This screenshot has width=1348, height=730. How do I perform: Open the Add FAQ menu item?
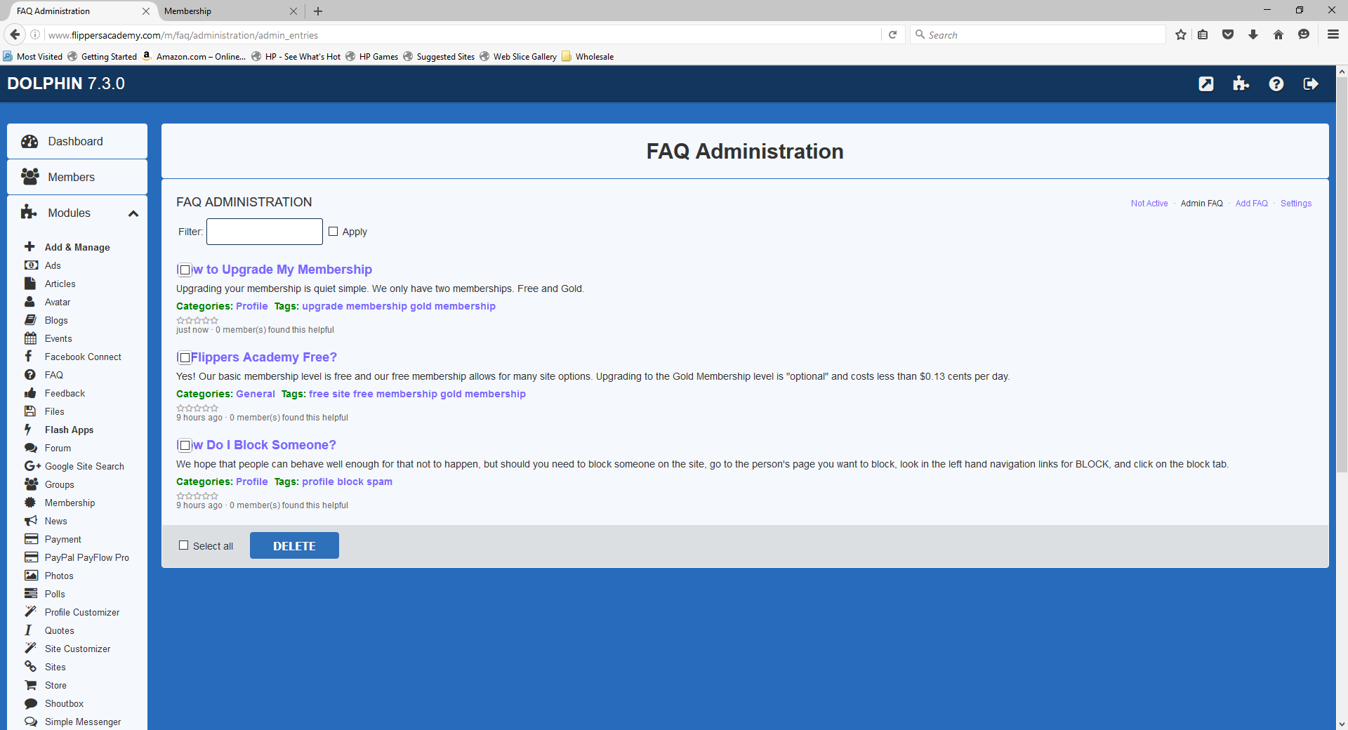[x=1251, y=204]
